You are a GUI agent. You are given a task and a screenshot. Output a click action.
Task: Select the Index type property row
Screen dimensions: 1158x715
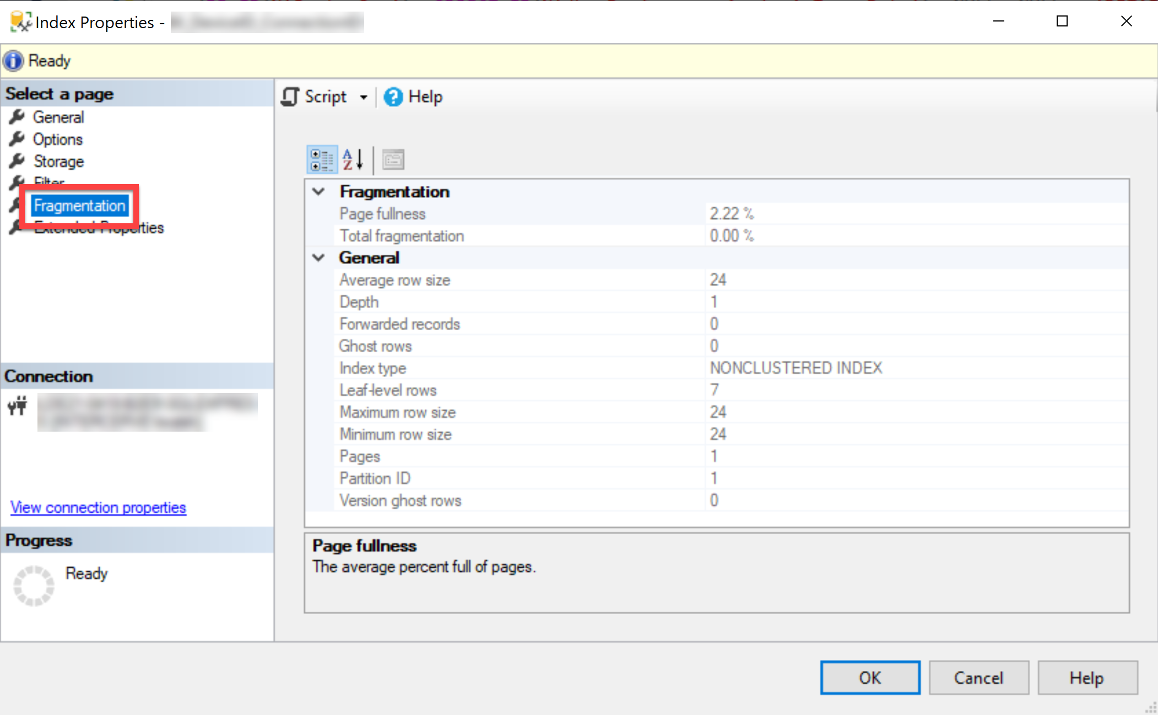pos(372,368)
